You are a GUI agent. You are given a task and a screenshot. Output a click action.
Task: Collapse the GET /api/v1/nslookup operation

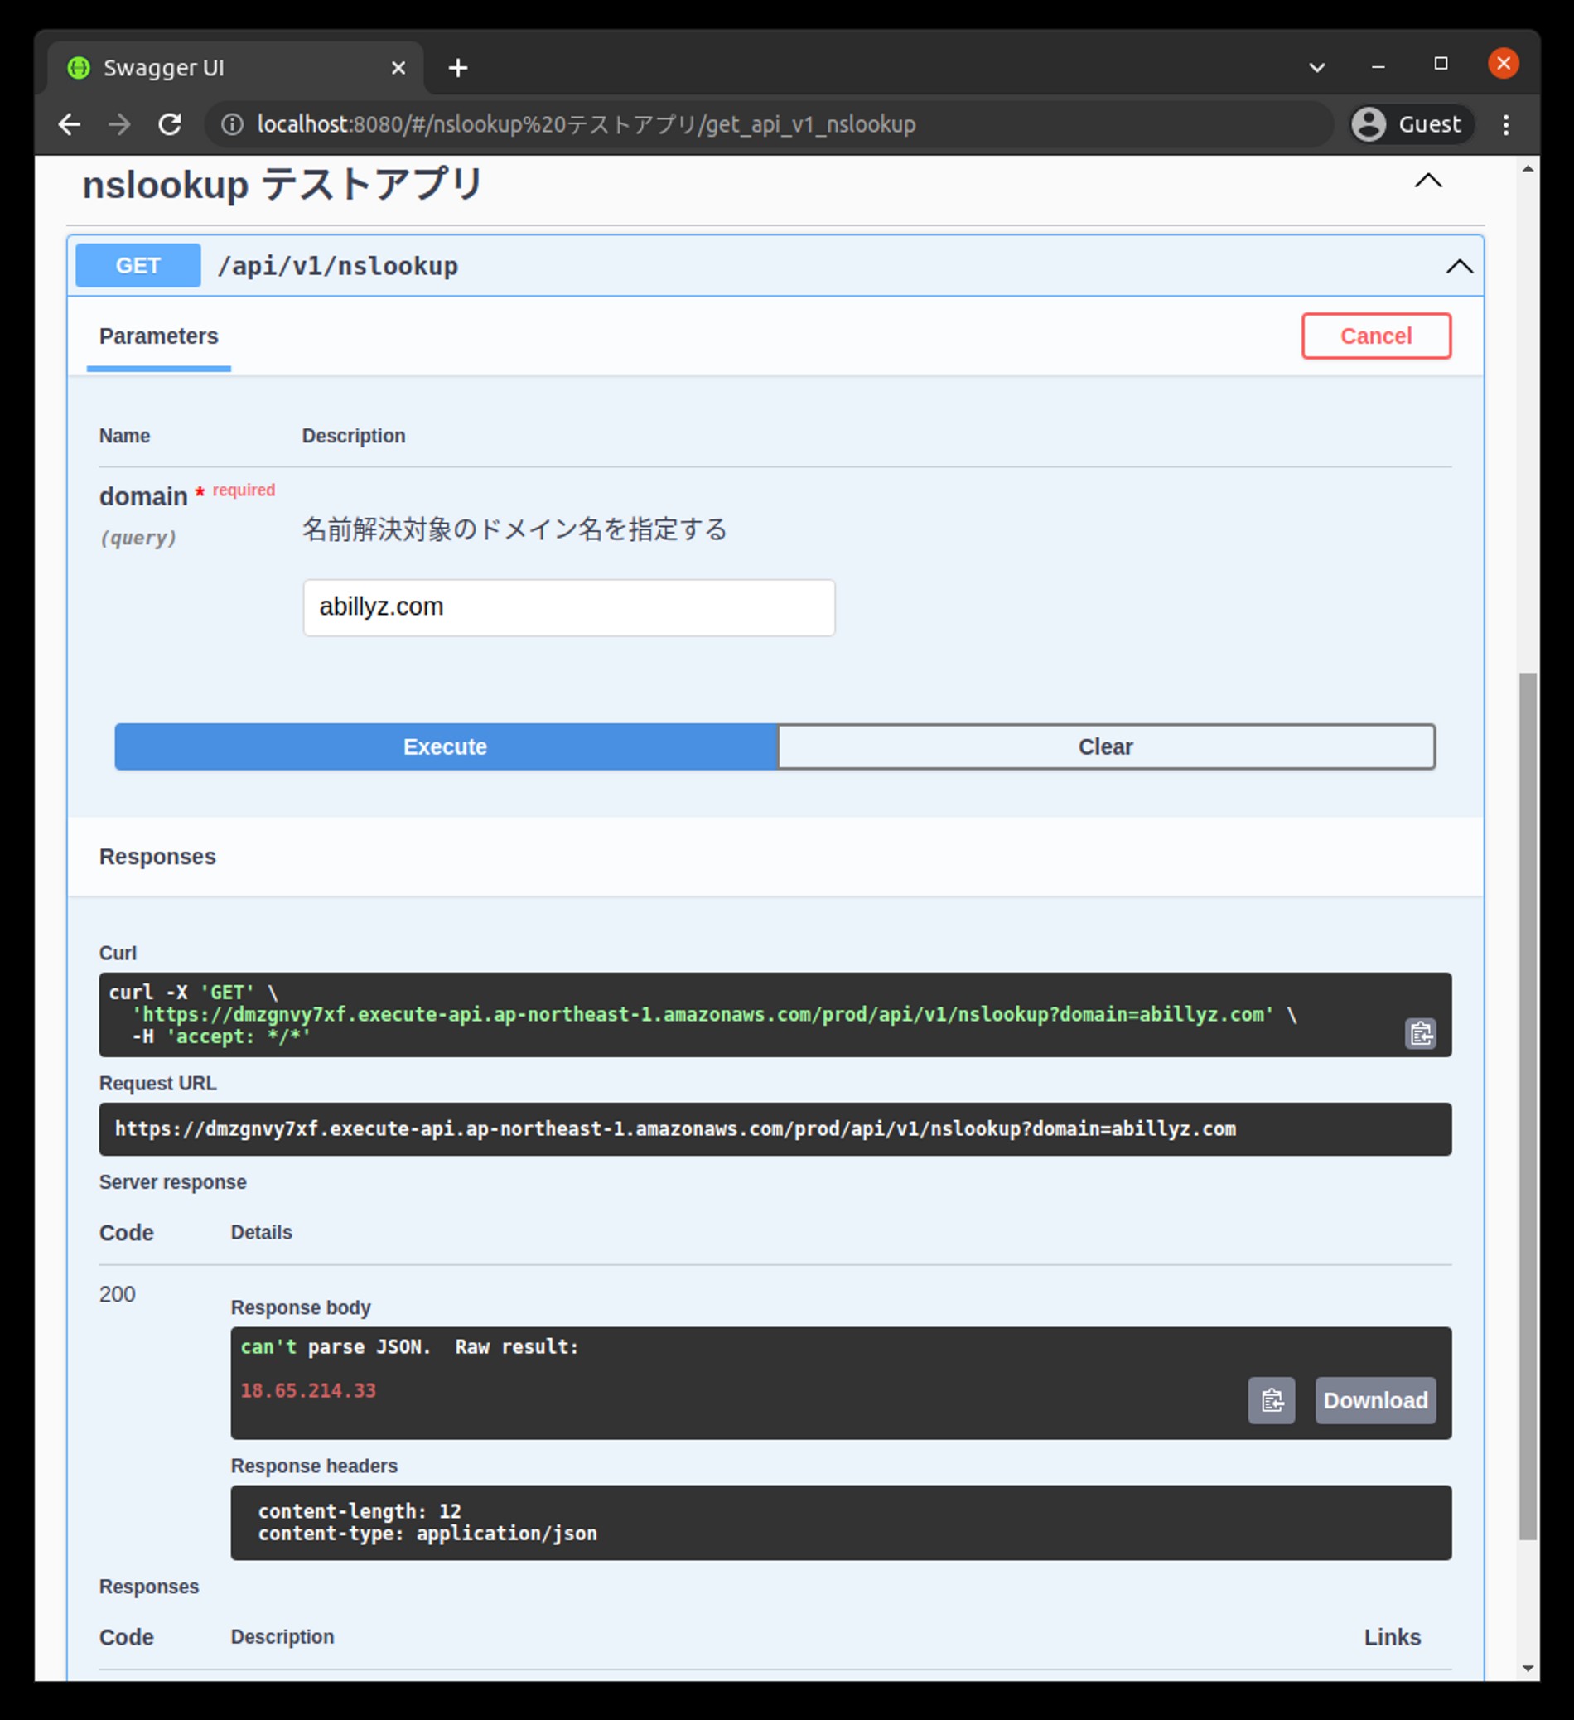(x=1459, y=266)
